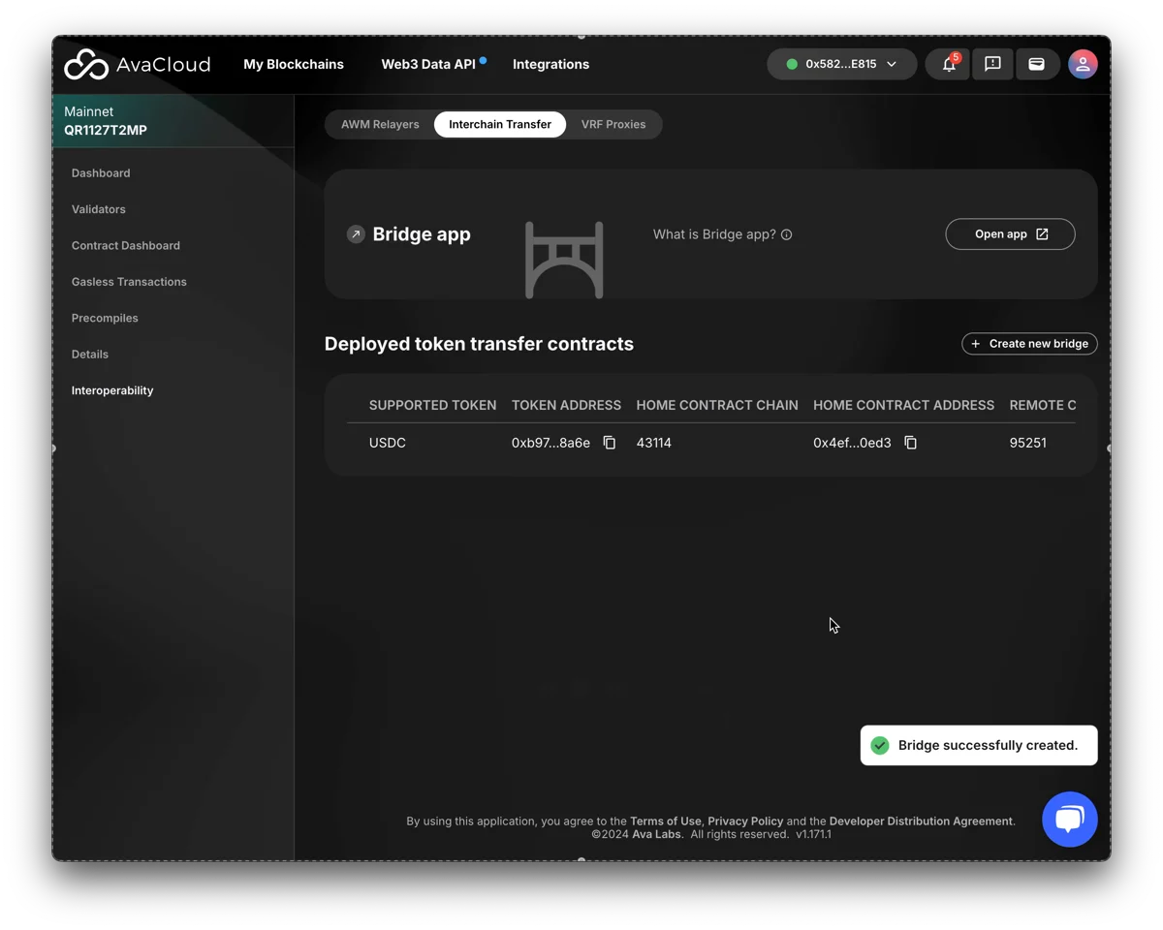
Task: Open Precompiles in sidebar
Action: (x=105, y=318)
